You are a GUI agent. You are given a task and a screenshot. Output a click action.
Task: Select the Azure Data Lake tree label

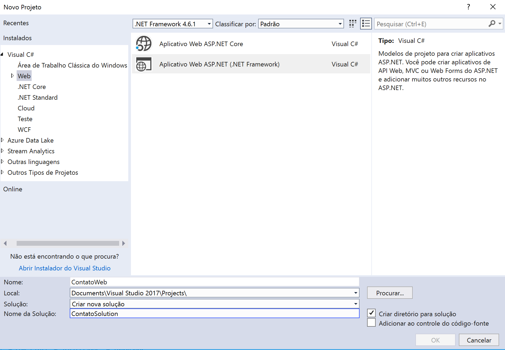pyautogui.click(x=31, y=140)
